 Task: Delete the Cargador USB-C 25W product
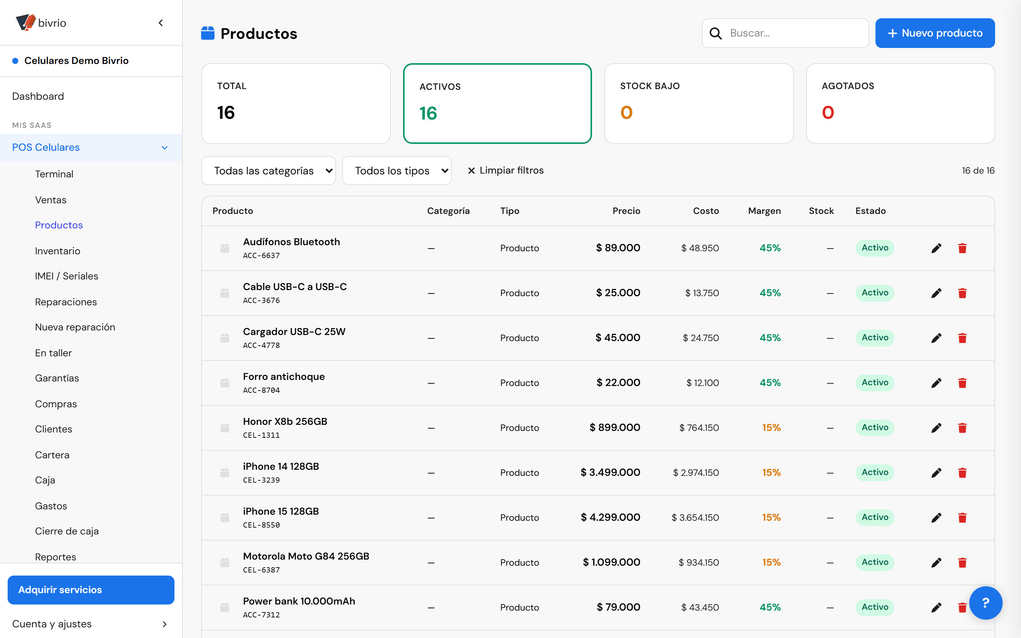962,338
